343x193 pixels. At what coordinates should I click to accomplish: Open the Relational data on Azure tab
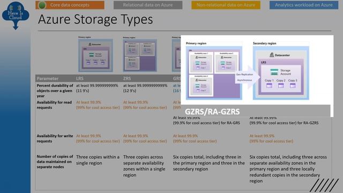[148, 5]
